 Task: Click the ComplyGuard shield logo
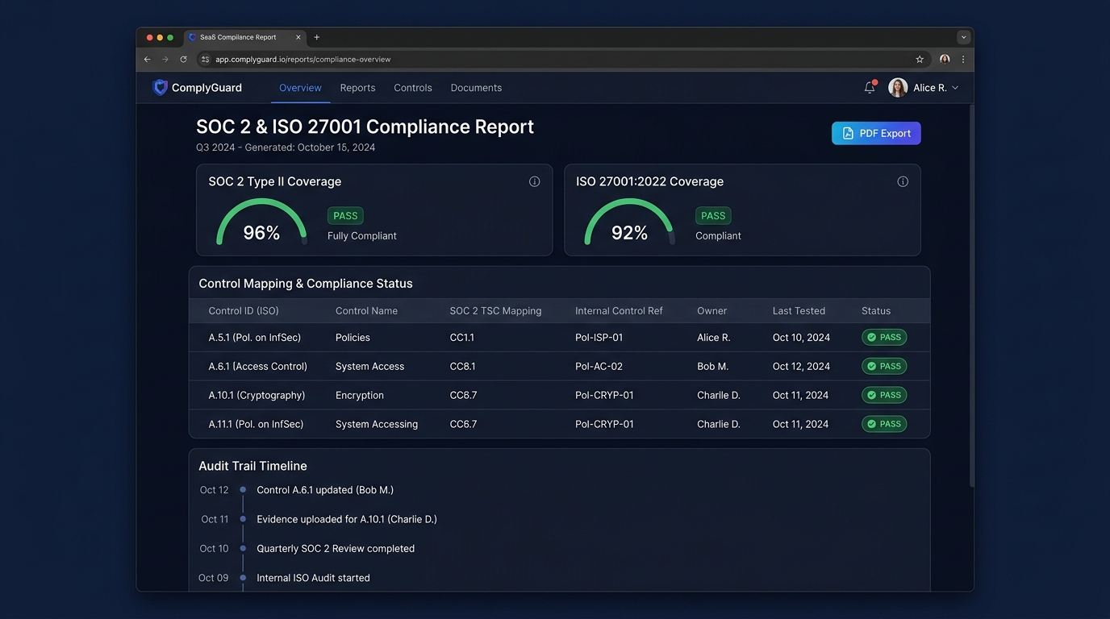click(161, 87)
